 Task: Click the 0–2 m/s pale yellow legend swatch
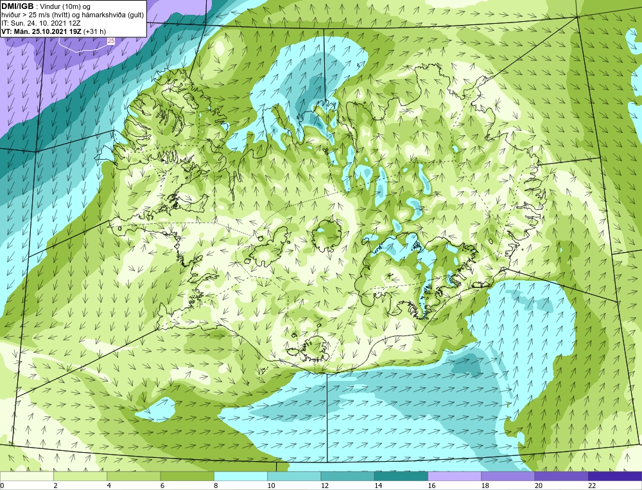26,477
